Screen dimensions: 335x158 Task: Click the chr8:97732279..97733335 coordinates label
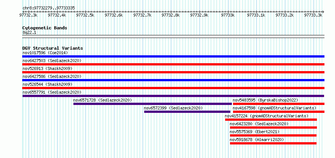[49, 8]
